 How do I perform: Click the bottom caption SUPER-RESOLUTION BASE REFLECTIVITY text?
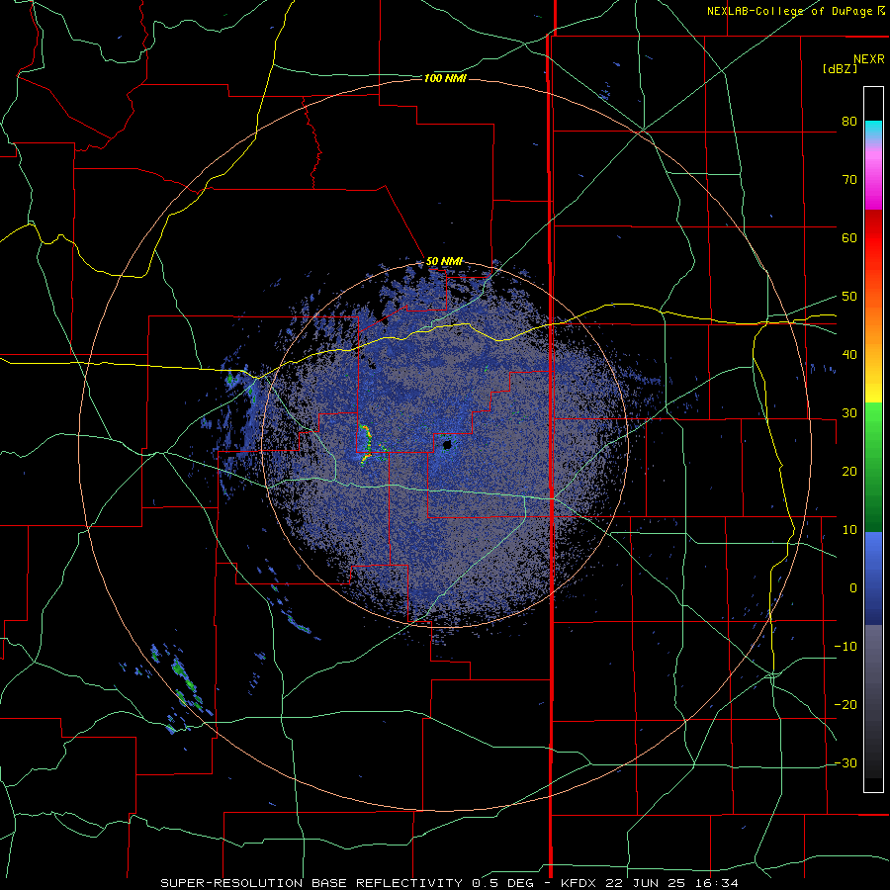click(311, 883)
